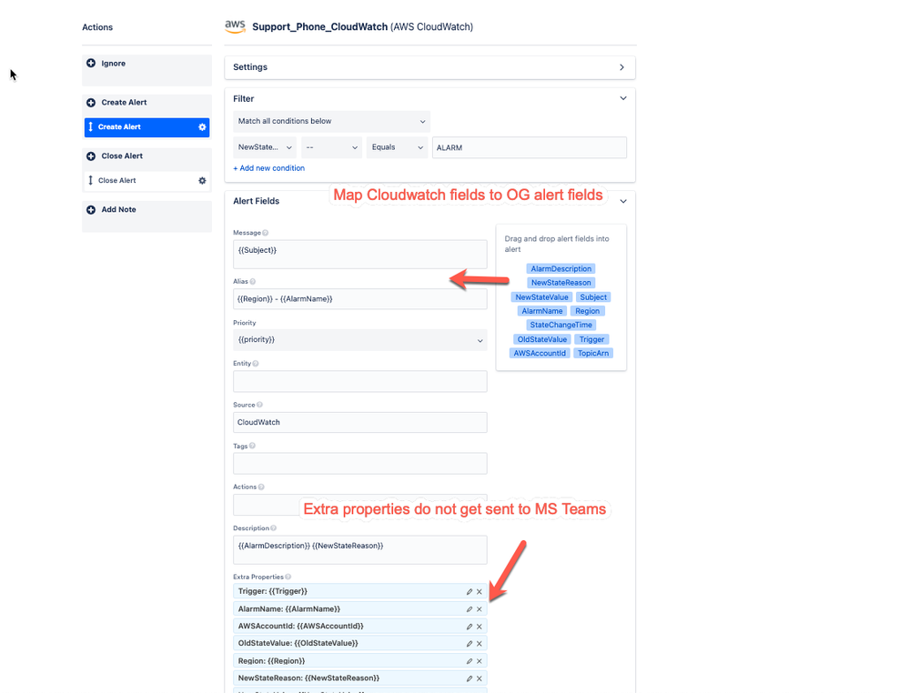
Task: Click the help icon next to Actions label
Action: click(x=261, y=487)
